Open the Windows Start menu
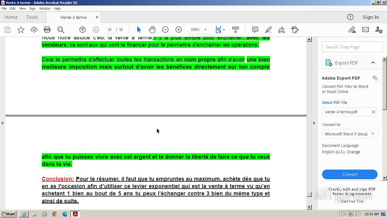This screenshot has width=387, height=218. coord(8,214)
